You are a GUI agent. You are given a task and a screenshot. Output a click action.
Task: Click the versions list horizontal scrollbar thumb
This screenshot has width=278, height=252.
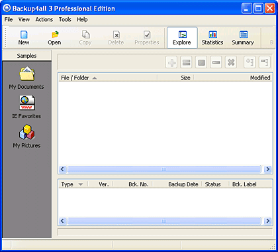click(x=164, y=221)
